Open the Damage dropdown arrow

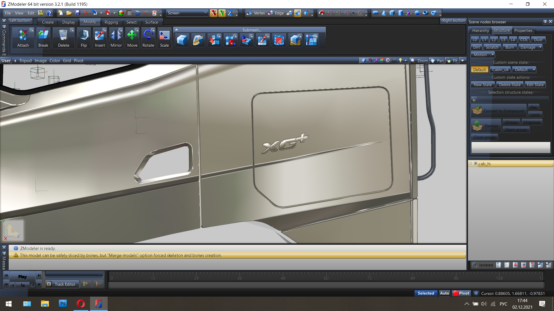(x=540, y=47)
